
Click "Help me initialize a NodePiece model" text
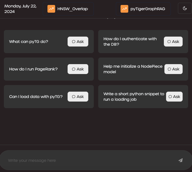coord(133,69)
